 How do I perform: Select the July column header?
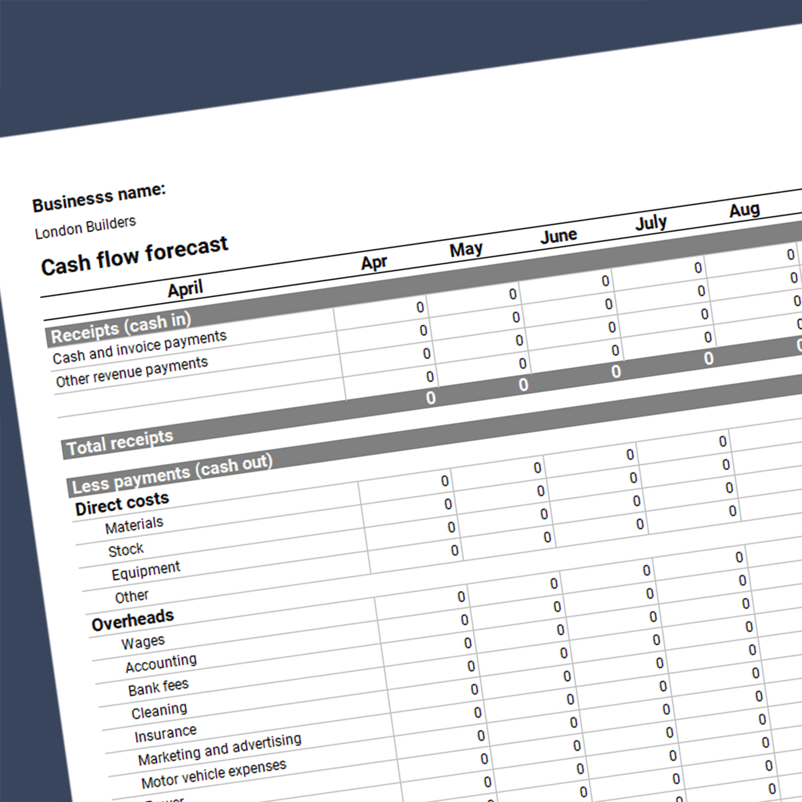(650, 221)
